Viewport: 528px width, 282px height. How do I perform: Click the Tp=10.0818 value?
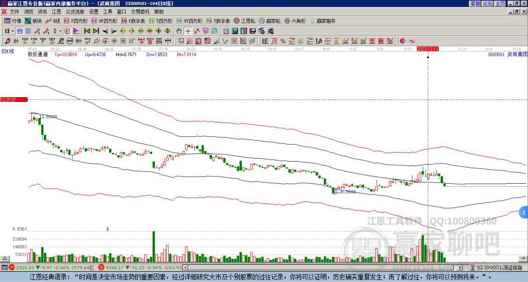[65, 55]
